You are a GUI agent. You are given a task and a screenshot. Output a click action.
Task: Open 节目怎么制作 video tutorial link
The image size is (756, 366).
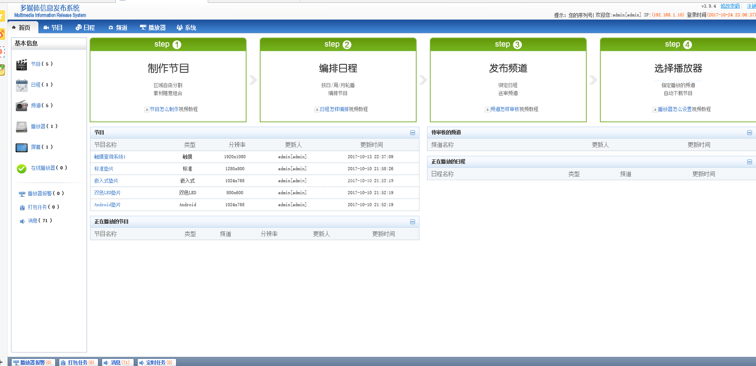173,109
